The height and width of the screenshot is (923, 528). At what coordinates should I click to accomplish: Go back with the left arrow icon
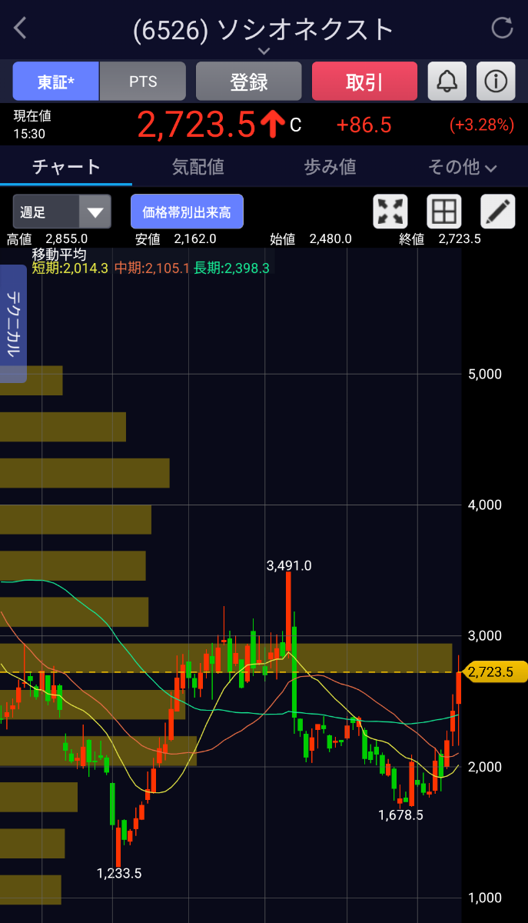(21, 29)
